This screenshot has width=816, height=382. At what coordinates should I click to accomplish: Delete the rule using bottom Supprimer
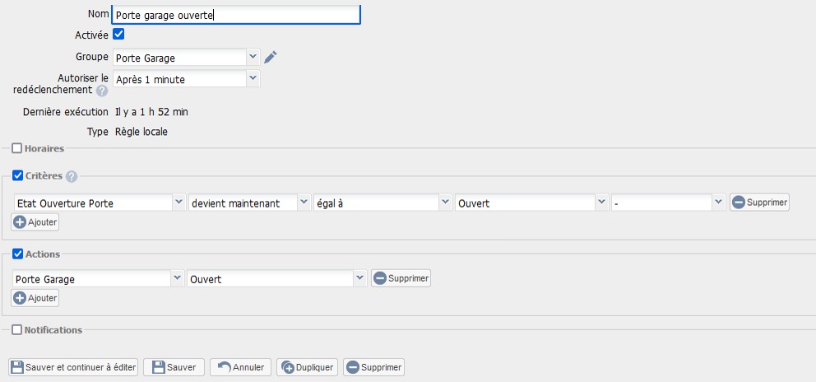point(373,367)
